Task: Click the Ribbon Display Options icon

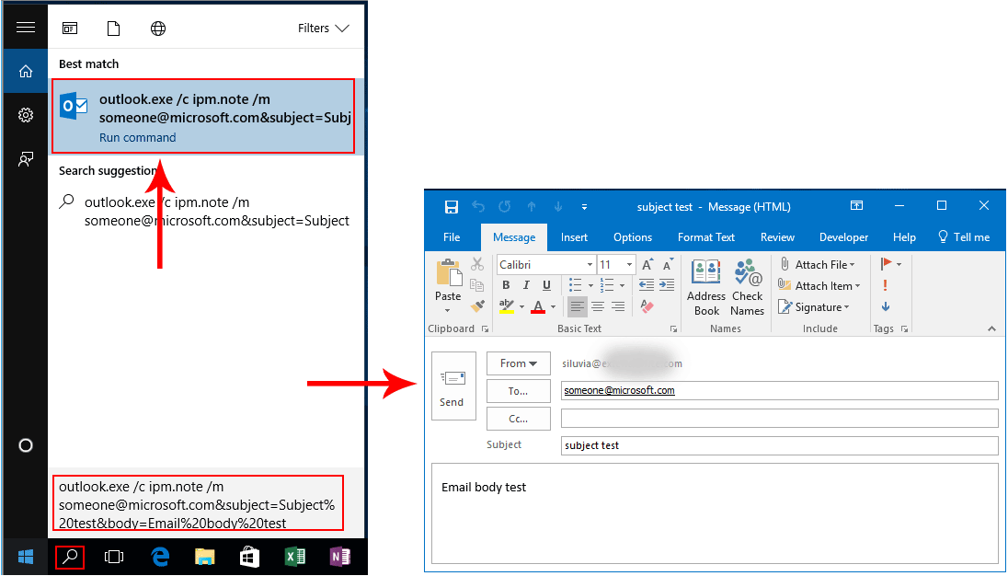Action: click(856, 206)
